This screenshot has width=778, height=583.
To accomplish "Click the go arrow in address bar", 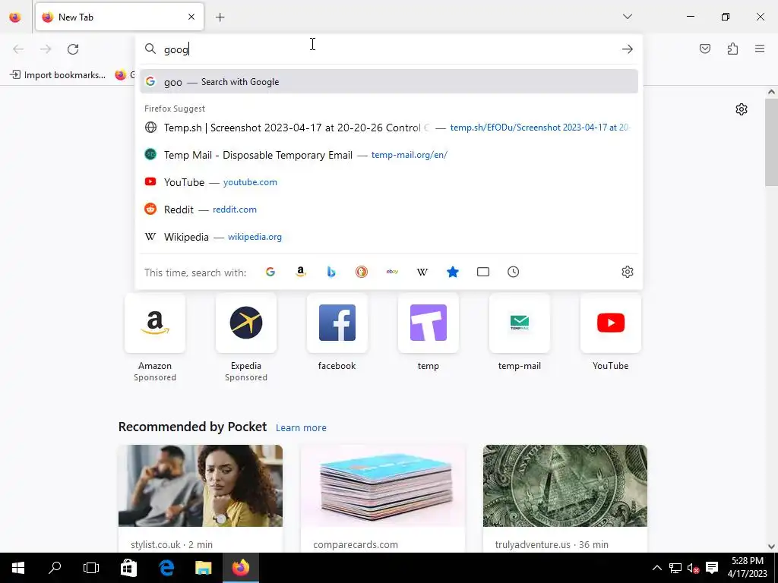I will coord(627,49).
